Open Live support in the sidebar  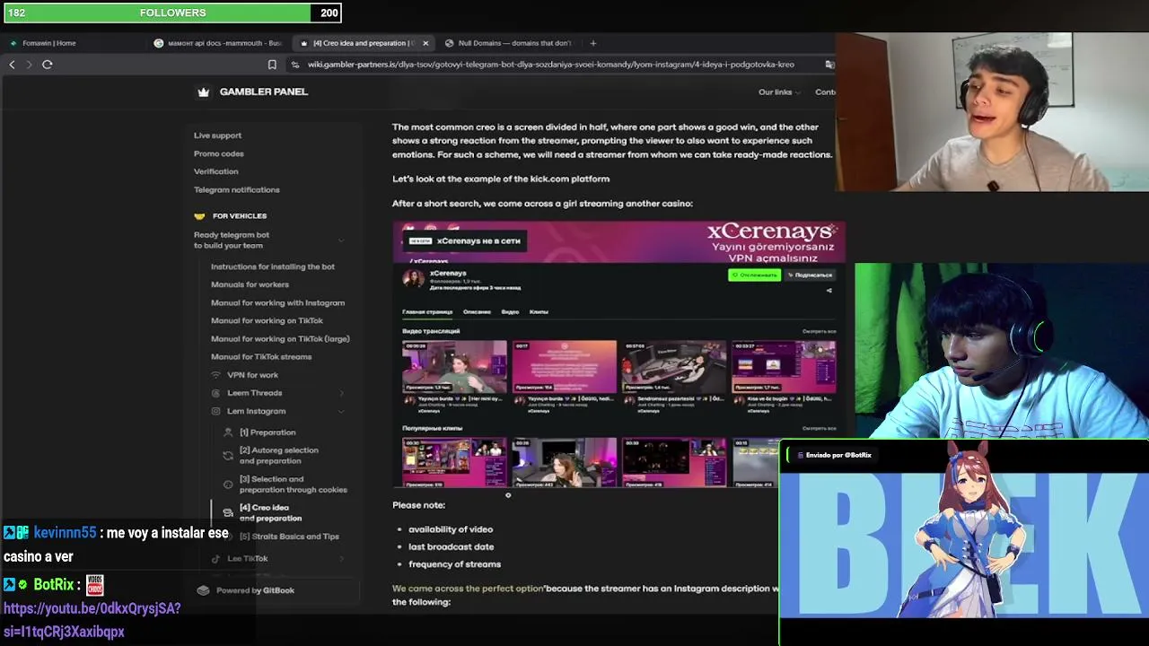pyautogui.click(x=217, y=135)
